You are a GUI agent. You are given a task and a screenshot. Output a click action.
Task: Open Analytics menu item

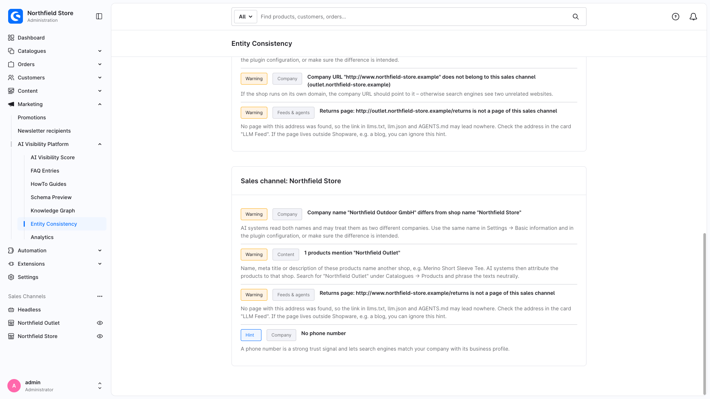click(42, 237)
